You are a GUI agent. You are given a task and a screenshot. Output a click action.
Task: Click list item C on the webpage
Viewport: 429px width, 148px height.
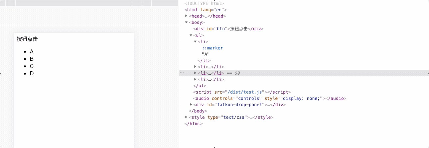[x=32, y=66]
